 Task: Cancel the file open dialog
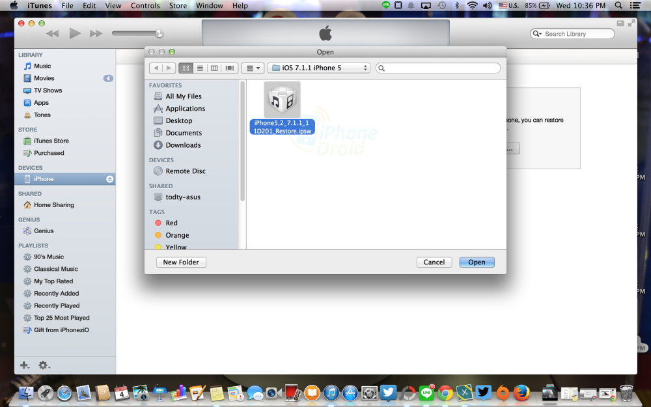[434, 262]
